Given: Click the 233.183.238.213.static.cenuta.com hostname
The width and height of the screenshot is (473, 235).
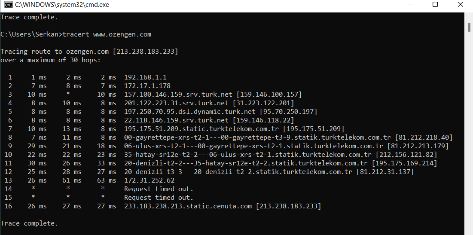Looking at the screenshot, I should [188, 206].
